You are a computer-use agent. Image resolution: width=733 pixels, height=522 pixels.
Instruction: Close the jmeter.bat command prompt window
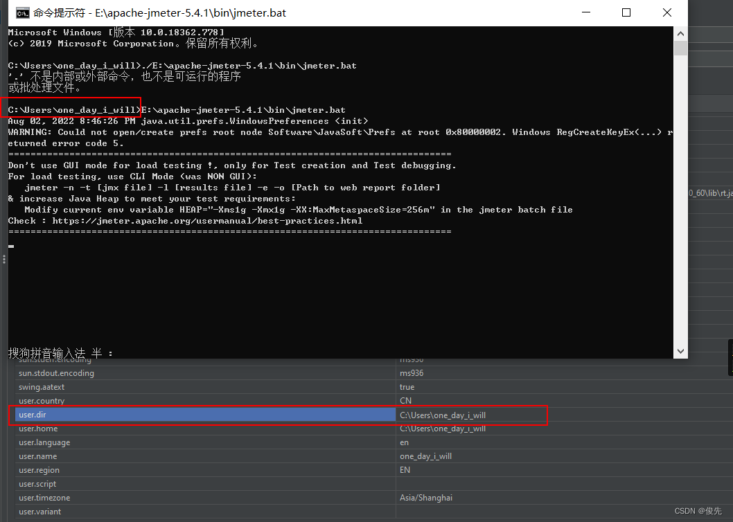667,12
